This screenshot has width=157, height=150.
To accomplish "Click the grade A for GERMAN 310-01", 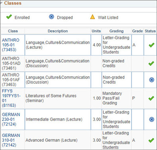I will pos(134,140).
